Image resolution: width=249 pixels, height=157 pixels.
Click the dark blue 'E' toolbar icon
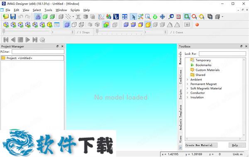(116, 17)
